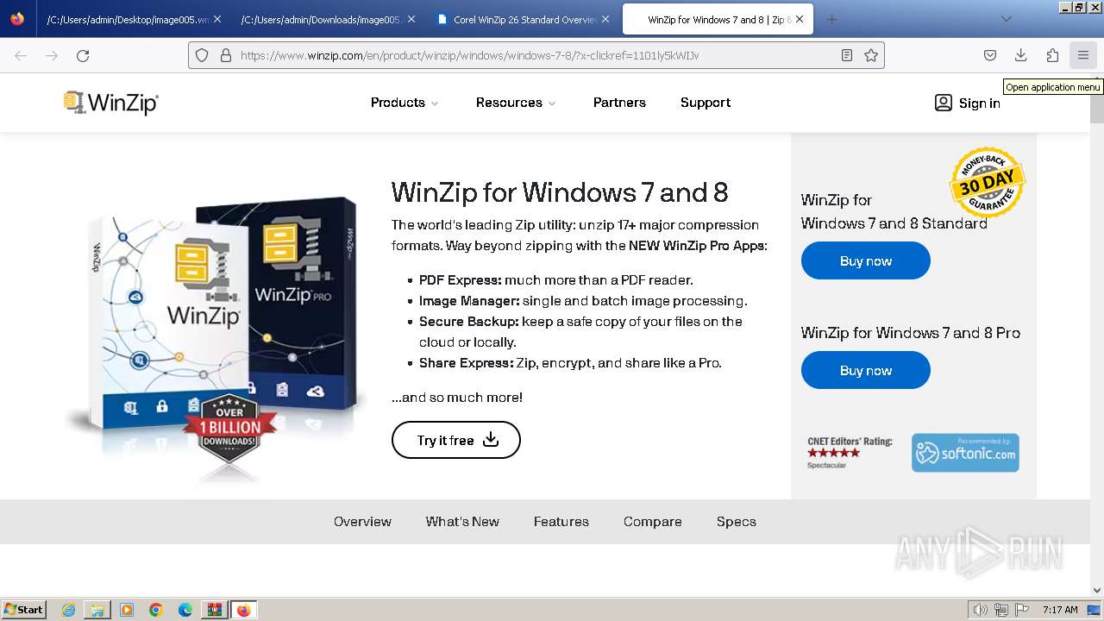
Task: Reload the current page
Action: click(83, 55)
